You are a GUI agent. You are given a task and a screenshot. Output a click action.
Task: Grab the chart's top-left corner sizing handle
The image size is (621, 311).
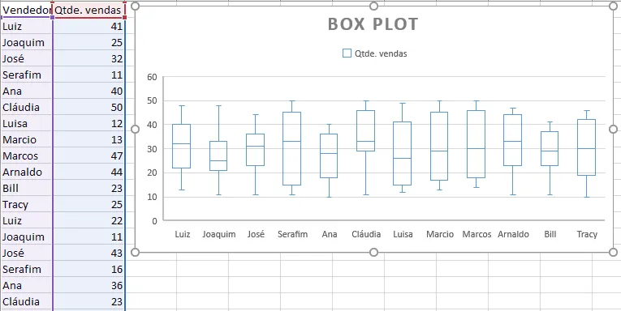(x=135, y=6)
